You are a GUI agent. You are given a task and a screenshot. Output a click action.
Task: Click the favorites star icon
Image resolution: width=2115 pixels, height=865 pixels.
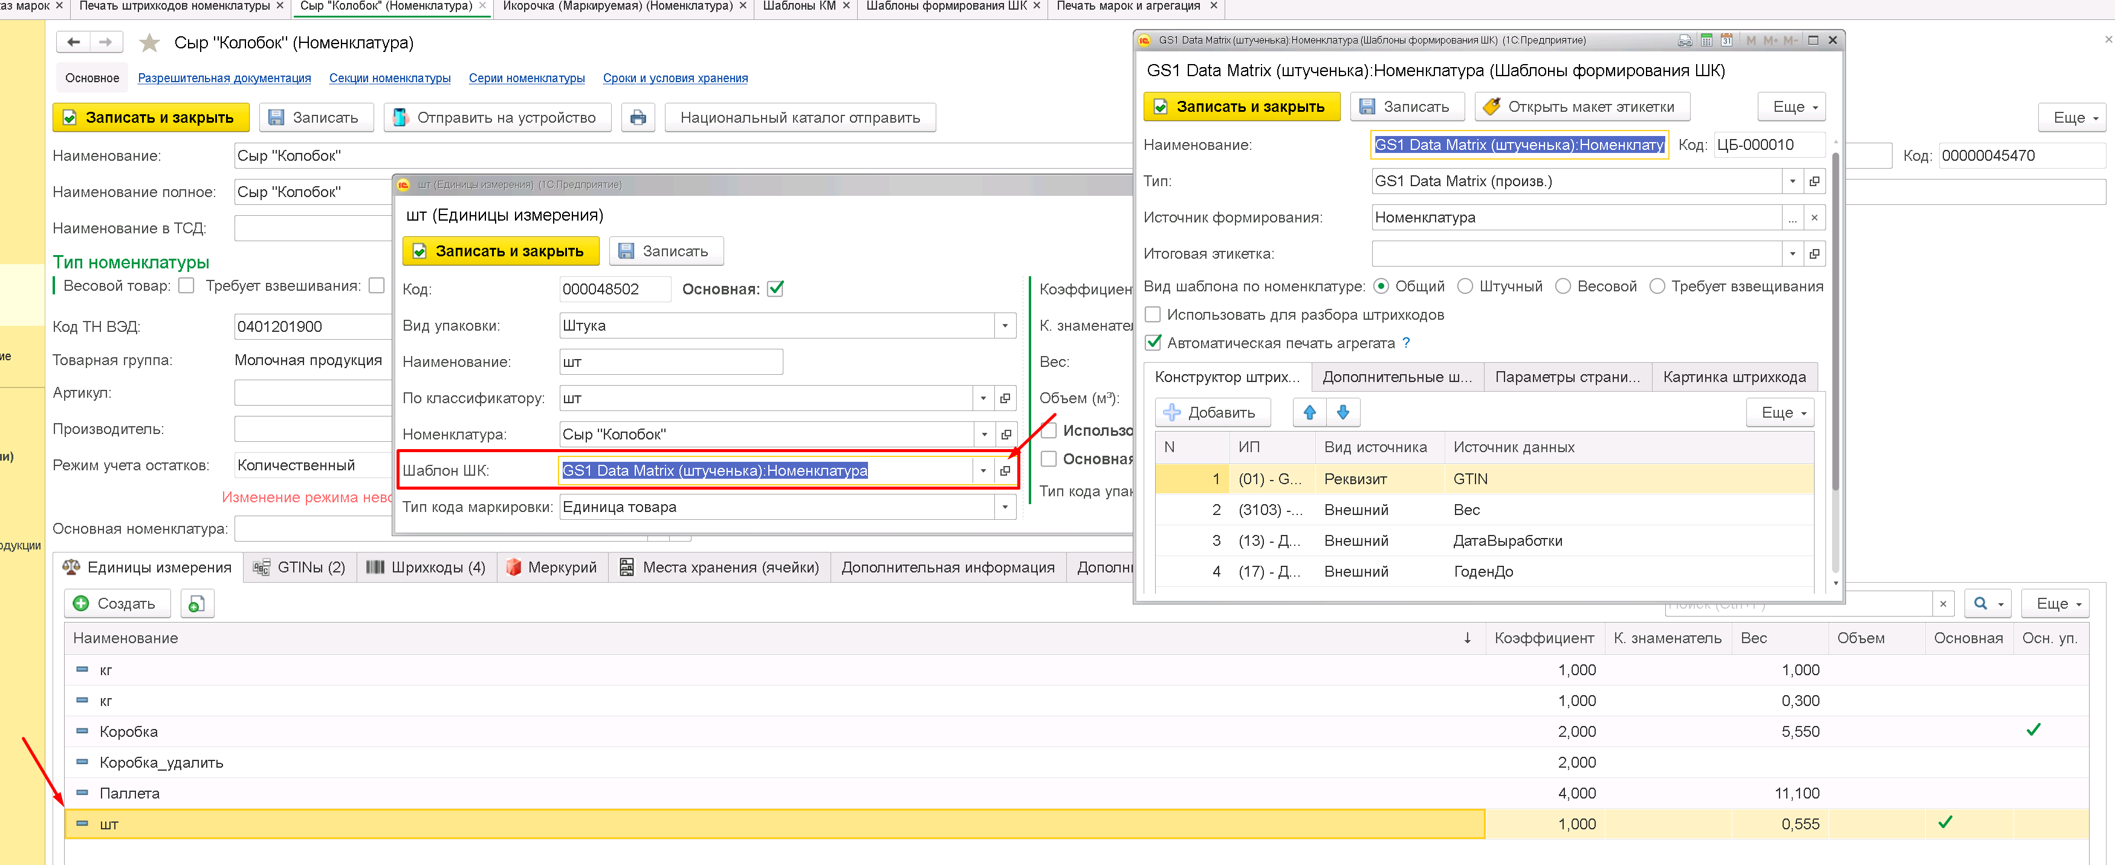click(149, 43)
